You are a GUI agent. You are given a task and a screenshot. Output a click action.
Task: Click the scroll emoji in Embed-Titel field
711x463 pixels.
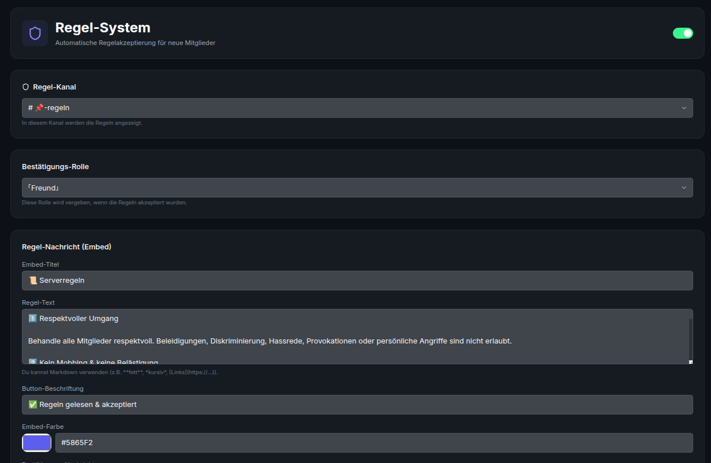pos(33,281)
